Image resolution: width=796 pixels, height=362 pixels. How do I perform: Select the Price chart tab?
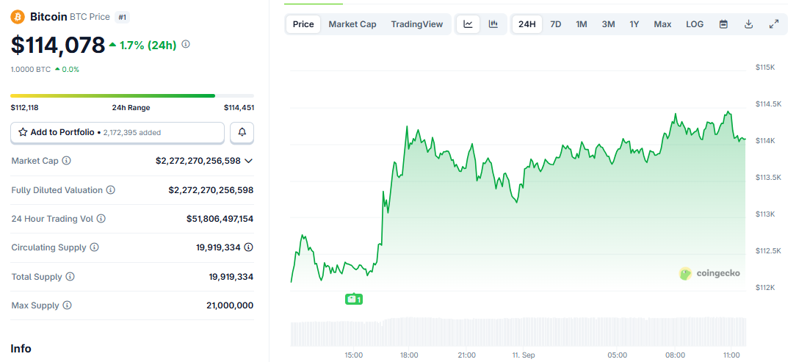tap(303, 23)
